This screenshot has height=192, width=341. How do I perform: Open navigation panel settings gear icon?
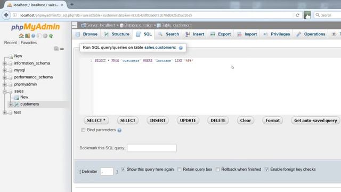tap(45, 36)
